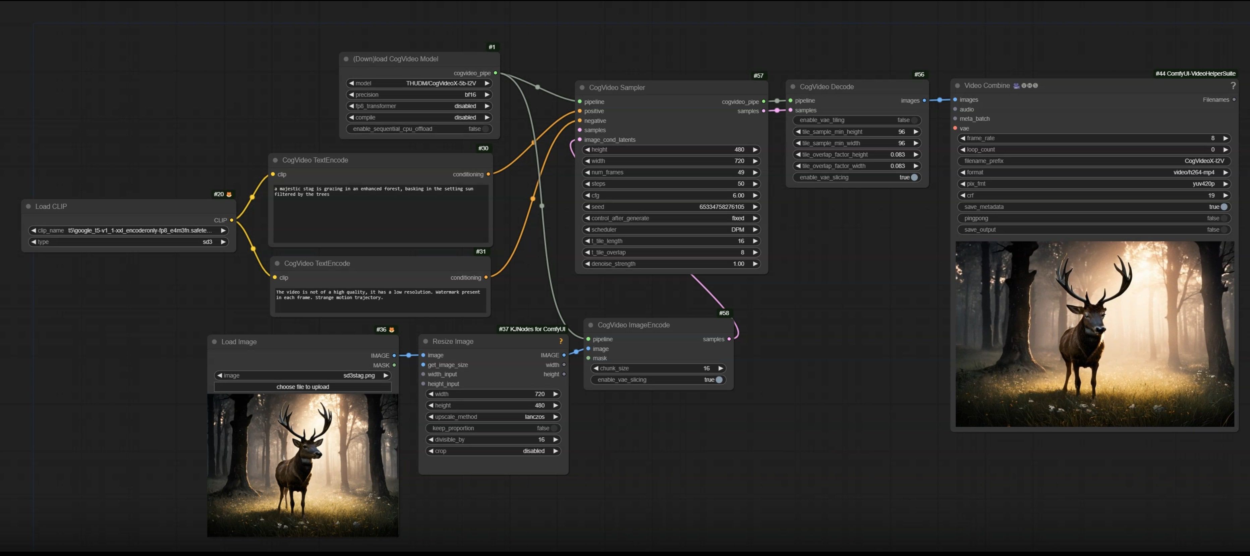Click the seed value field
Screen dimensions: 1250x556
(x=671, y=207)
